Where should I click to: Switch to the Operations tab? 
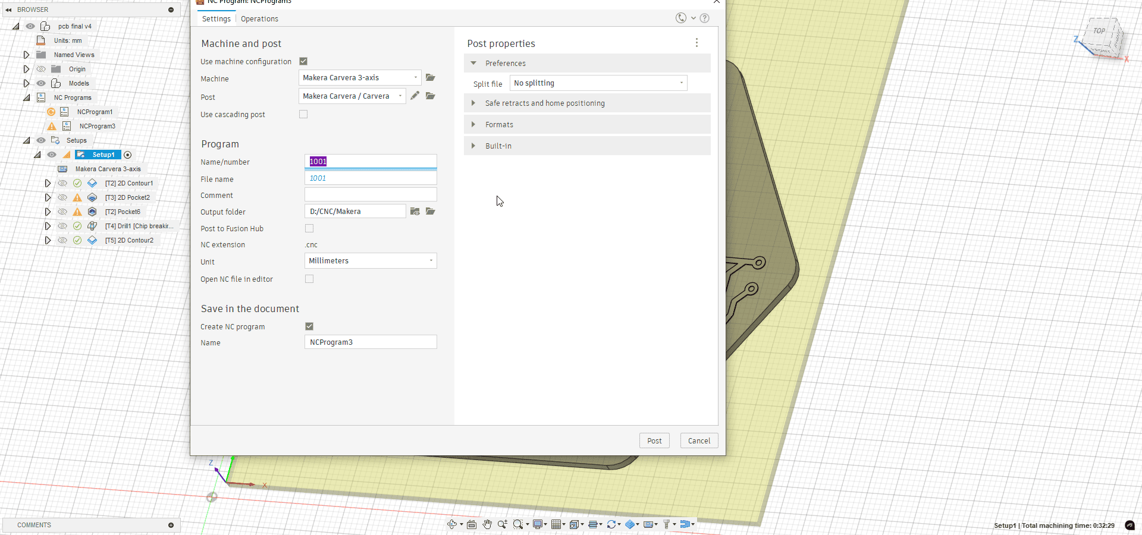[259, 19]
